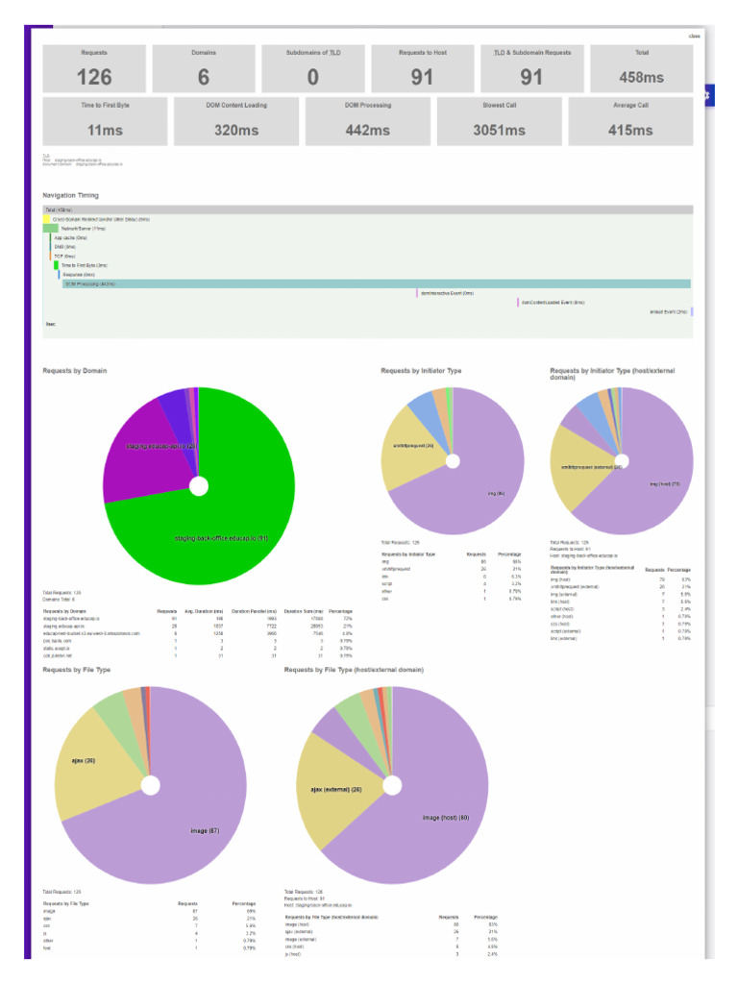Click the Slowest Call 3051ms tile
Viewport: 738px width, 984px height.
(499, 121)
